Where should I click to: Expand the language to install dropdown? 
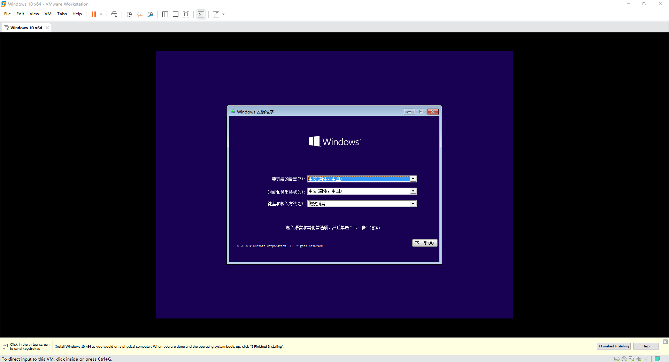[x=413, y=179]
